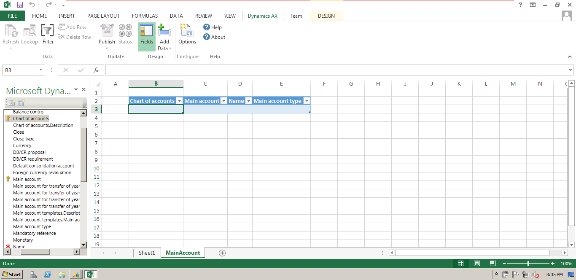Click the Add Row button
Image resolution: width=576 pixels, height=280 pixels.
(x=73, y=27)
